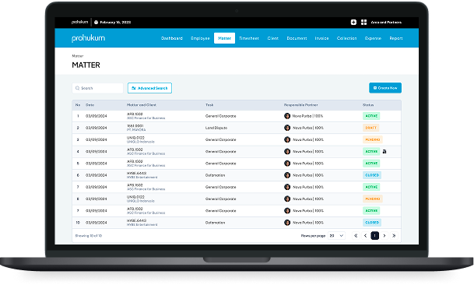Click the date cell in row 5
Viewport: 474px width, 285px height.
click(x=97, y=164)
